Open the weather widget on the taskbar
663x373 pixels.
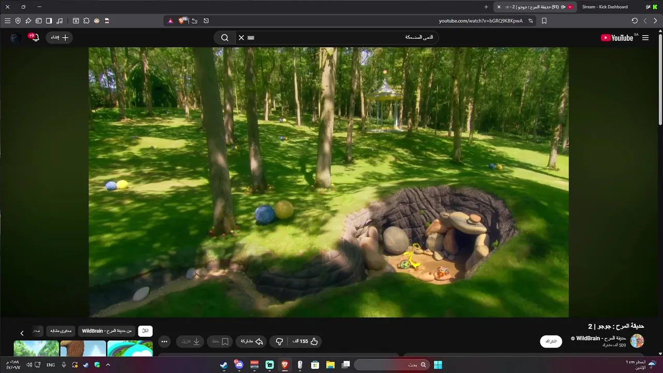(641, 365)
